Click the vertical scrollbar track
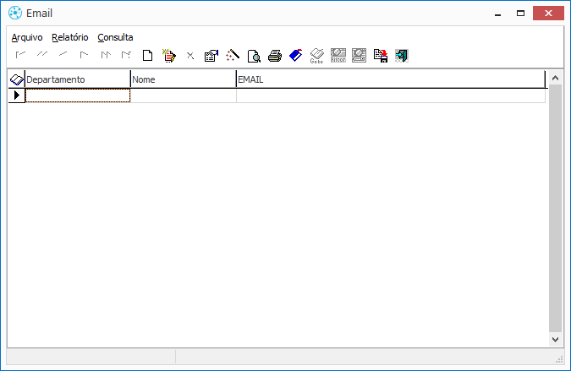The width and height of the screenshot is (571, 371). (555, 209)
